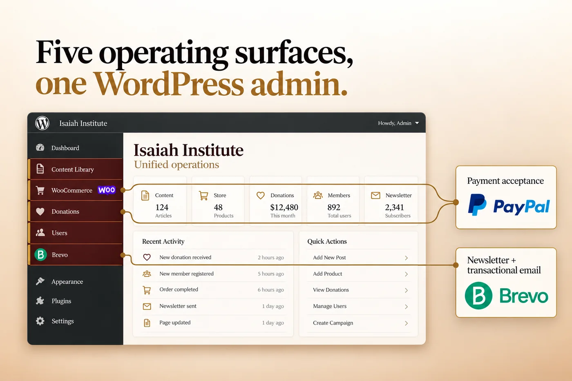Click the Page updated activity row

pyautogui.click(x=213, y=323)
